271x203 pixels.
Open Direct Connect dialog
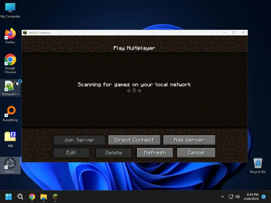click(134, 140)
